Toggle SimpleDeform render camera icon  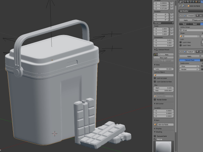coord(198,16)
